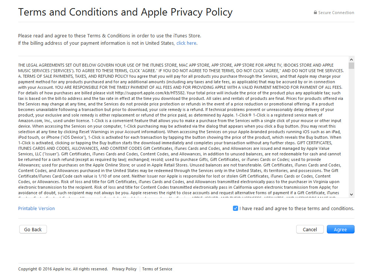
Task: Uncheck the agree to terms checkbox
Action: pyautogui.click(x=236, y=208)
